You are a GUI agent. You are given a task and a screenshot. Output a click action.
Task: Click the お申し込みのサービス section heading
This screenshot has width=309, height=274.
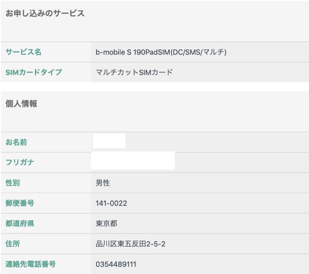[45, 14]
